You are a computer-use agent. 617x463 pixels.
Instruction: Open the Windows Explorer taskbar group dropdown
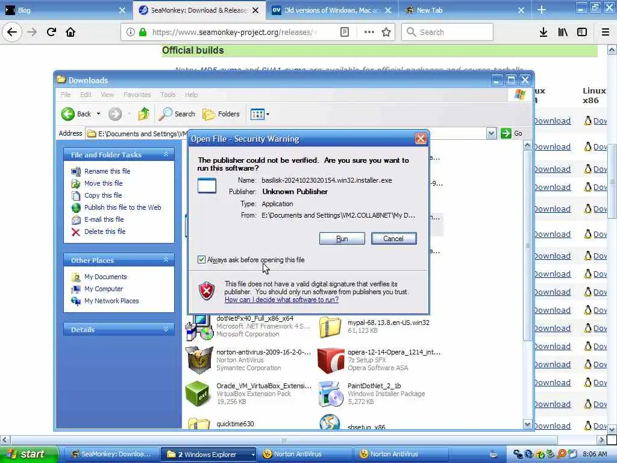[253, 455]
